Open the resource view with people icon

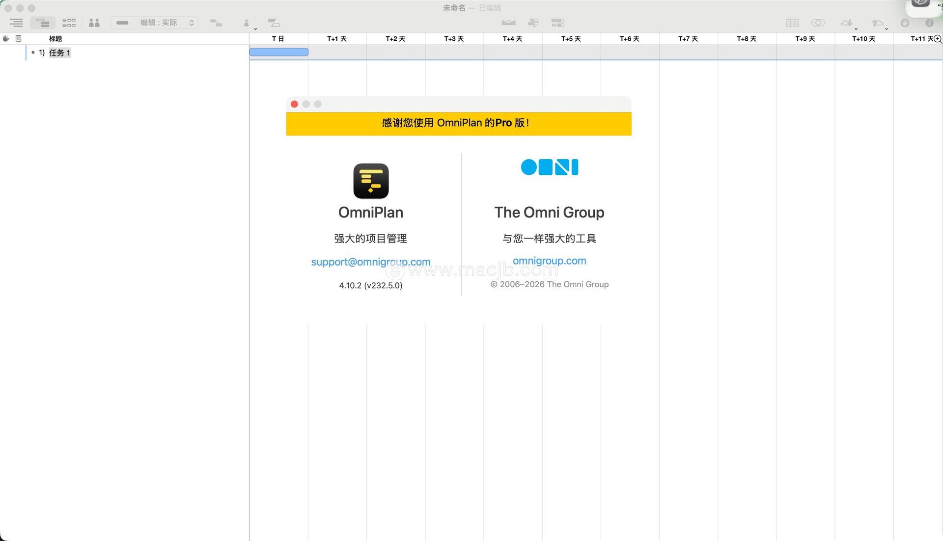point(94,23)
